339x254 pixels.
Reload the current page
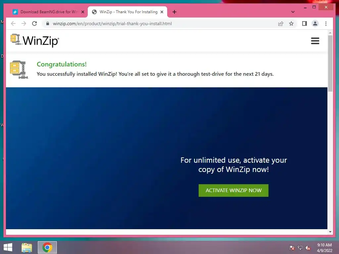pos(34,23)
